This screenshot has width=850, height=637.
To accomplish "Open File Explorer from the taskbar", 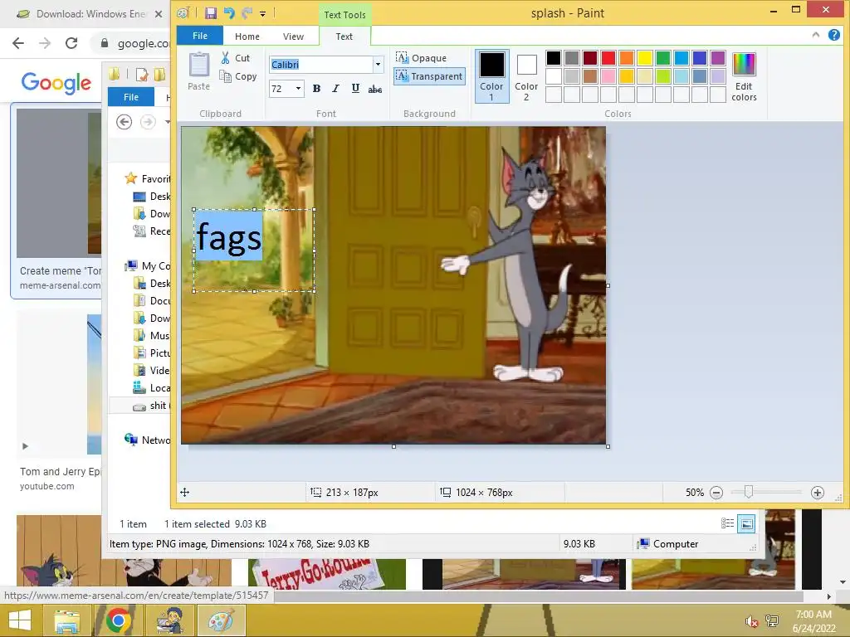I will [x=66, y=620].
